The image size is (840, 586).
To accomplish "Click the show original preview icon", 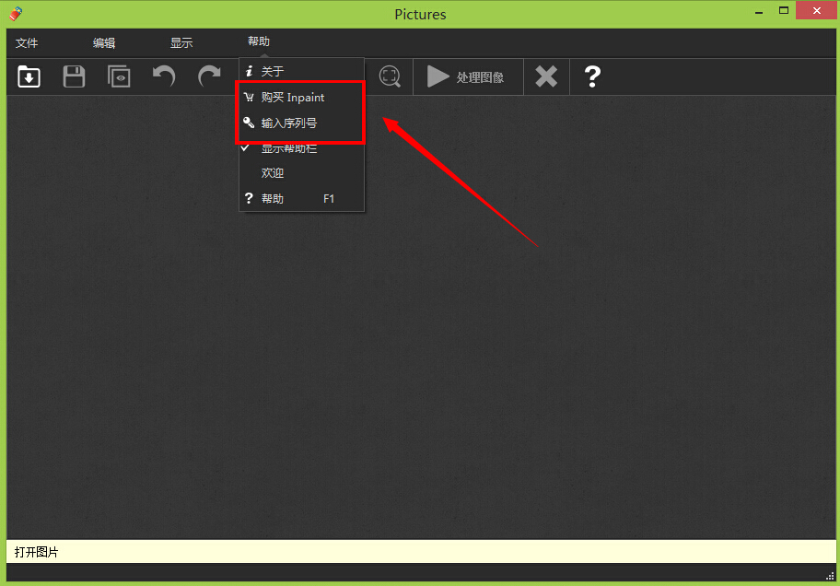I will pos(119,76).
